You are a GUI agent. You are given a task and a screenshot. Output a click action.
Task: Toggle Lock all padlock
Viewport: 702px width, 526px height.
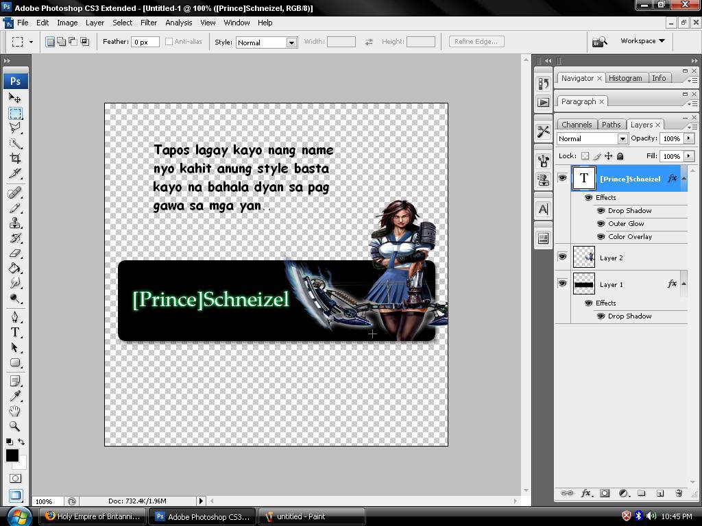coord(620,156)
